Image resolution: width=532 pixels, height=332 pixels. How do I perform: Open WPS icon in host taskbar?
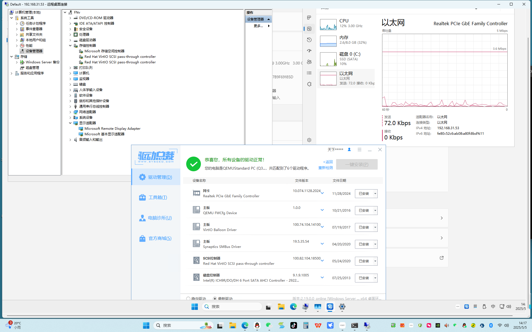click(318, 325)
